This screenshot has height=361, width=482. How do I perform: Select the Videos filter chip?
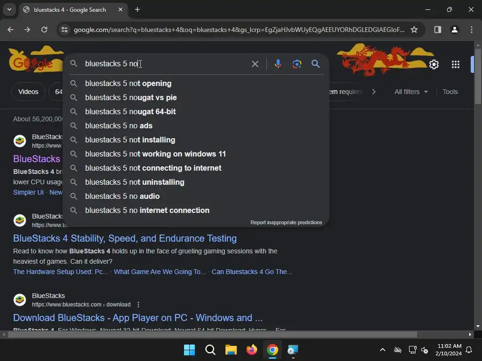(28, 92)
